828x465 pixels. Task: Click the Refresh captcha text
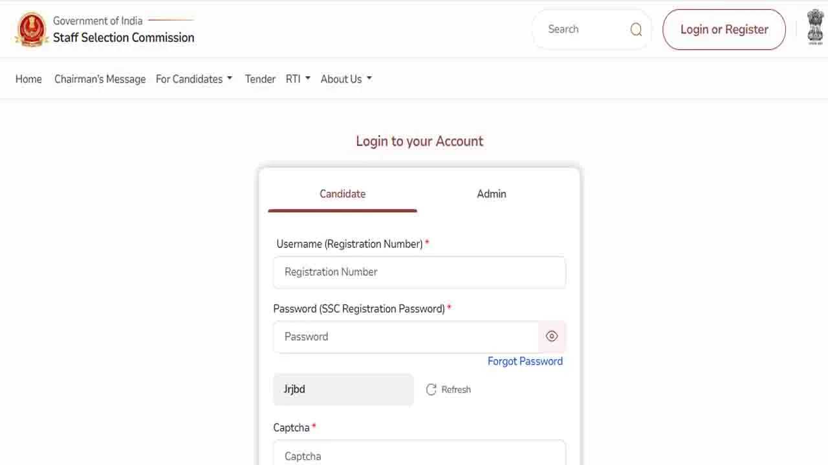click(x=456, y=389)
